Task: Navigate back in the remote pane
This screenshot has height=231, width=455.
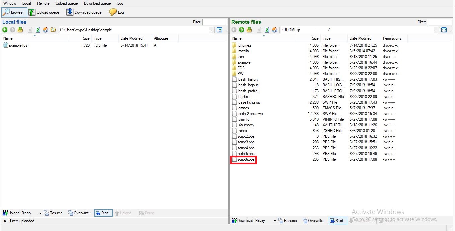Action: (x=234, y=30)
